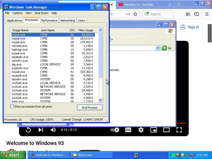Expand the Explorer address bar dropdown
This screenshot has height=159, width=212.
point(158,48)
